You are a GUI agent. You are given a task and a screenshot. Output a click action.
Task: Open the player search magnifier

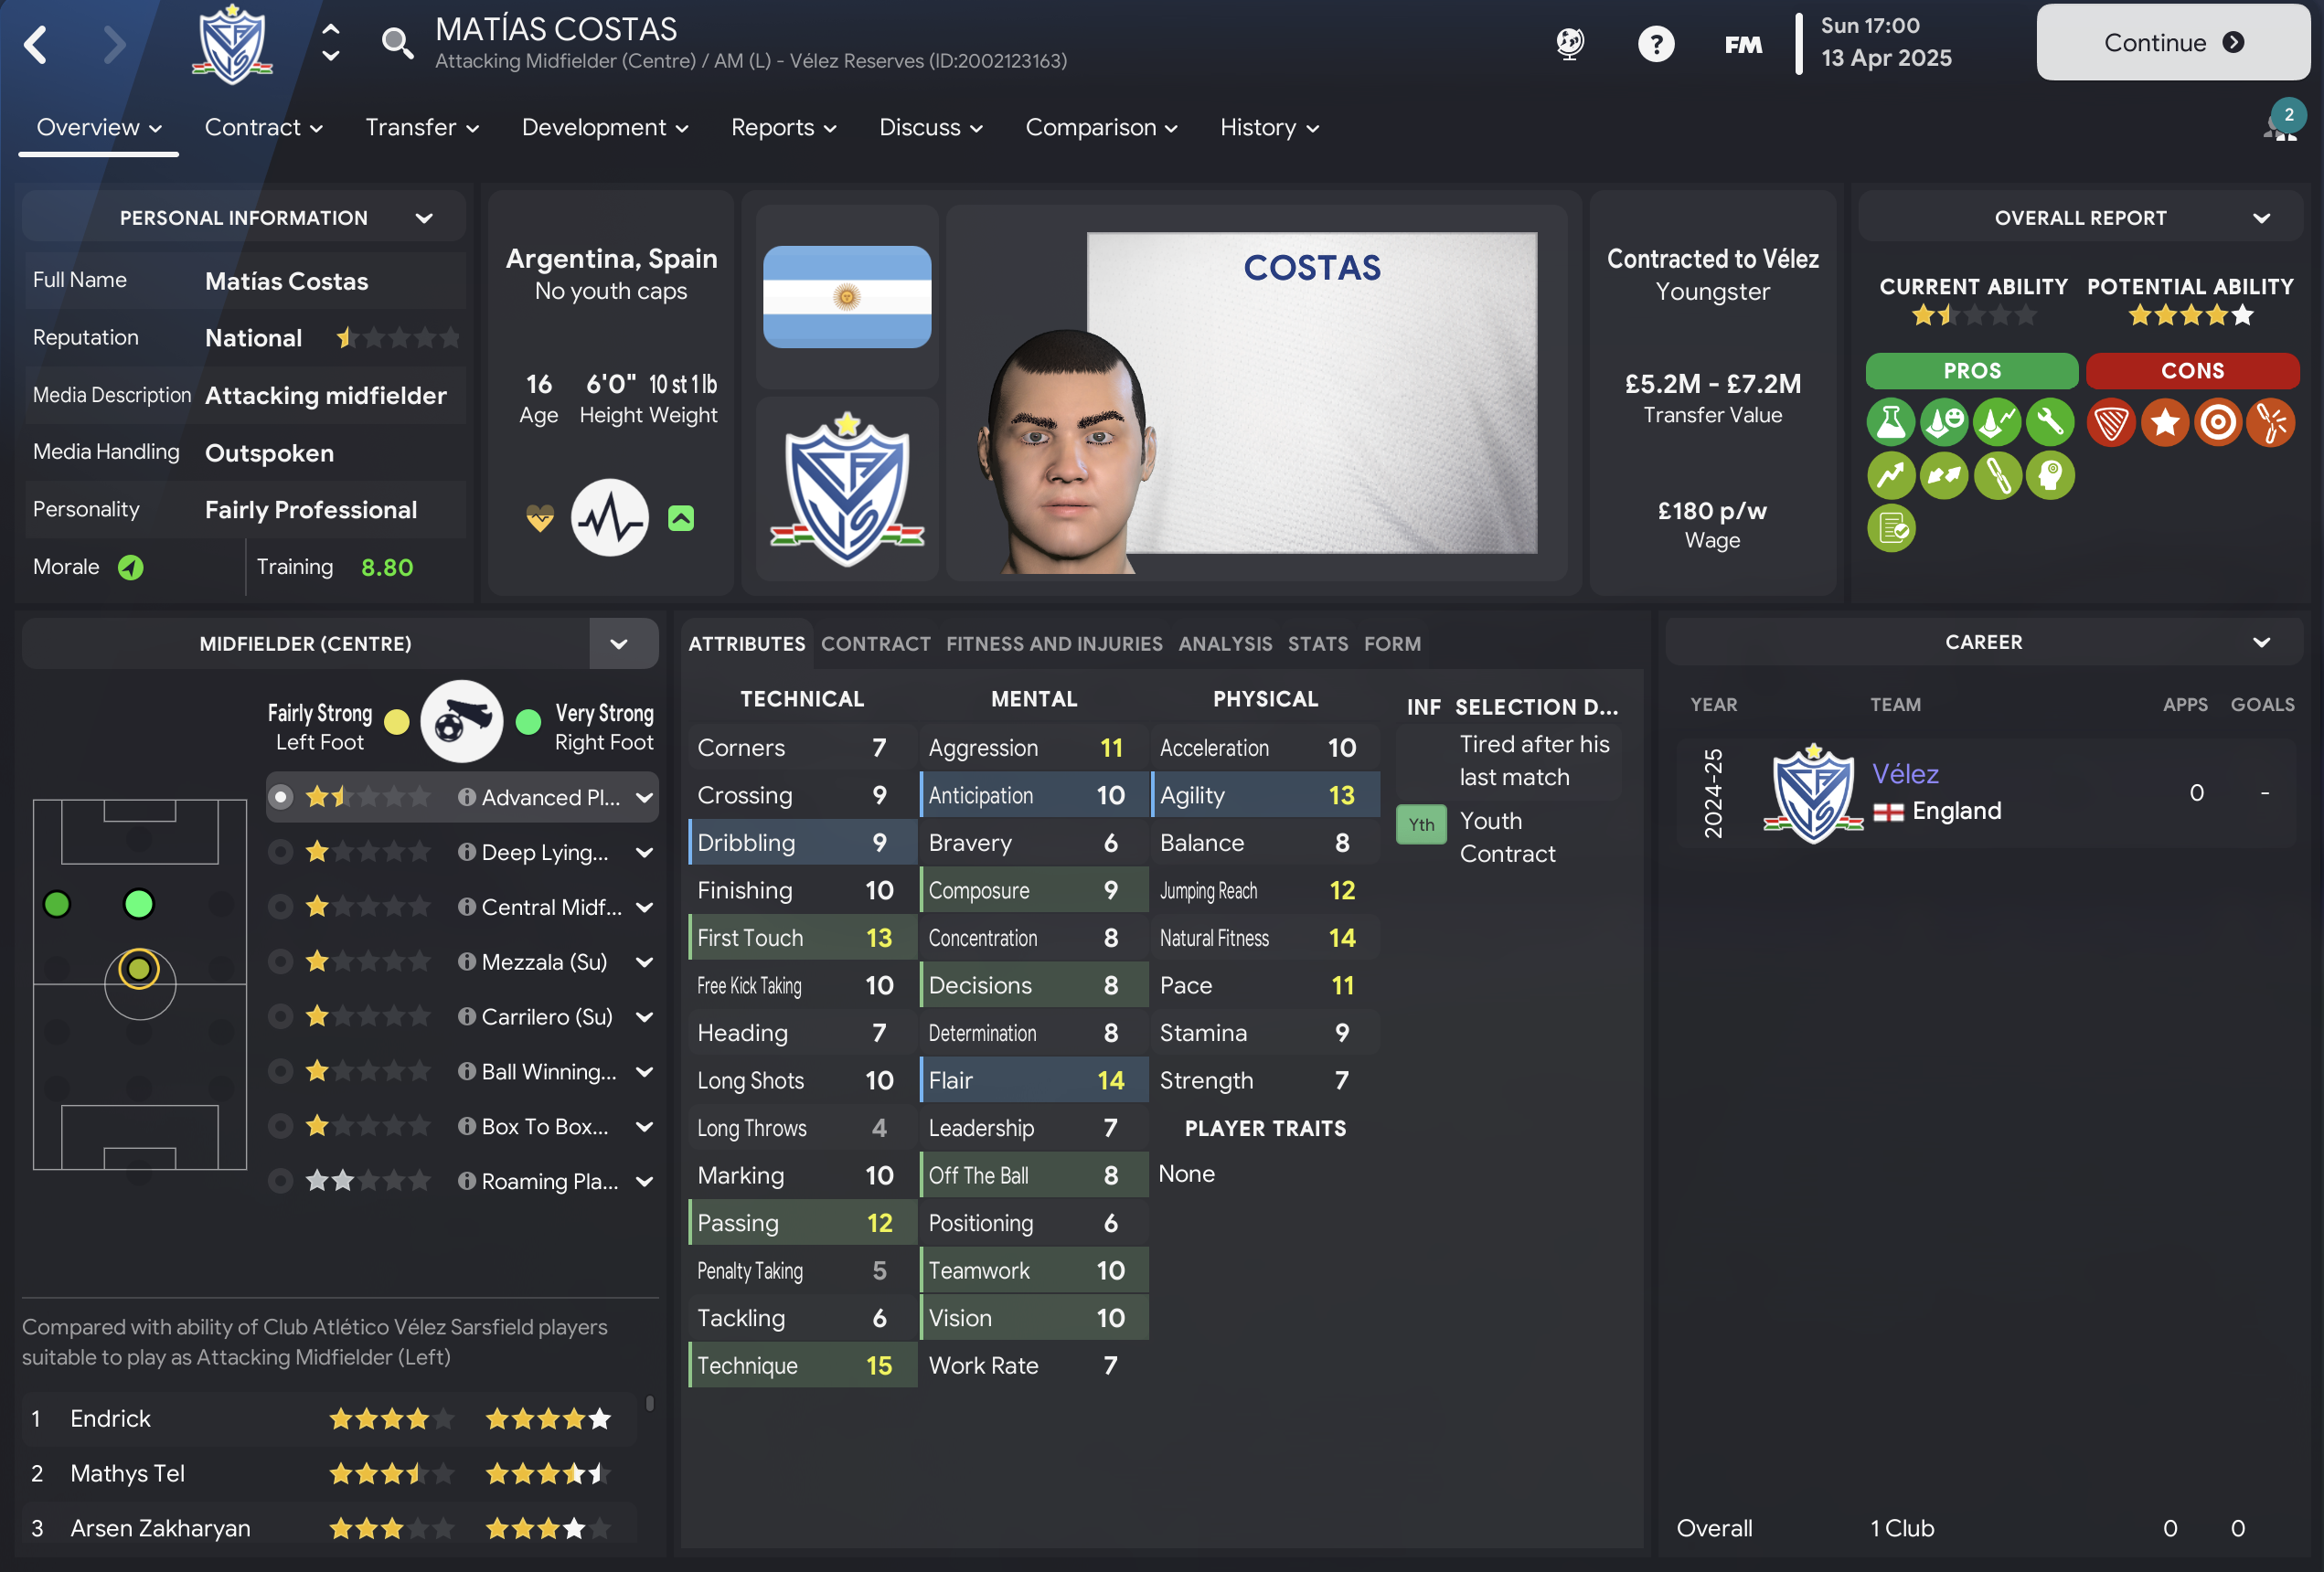(397, 44)
